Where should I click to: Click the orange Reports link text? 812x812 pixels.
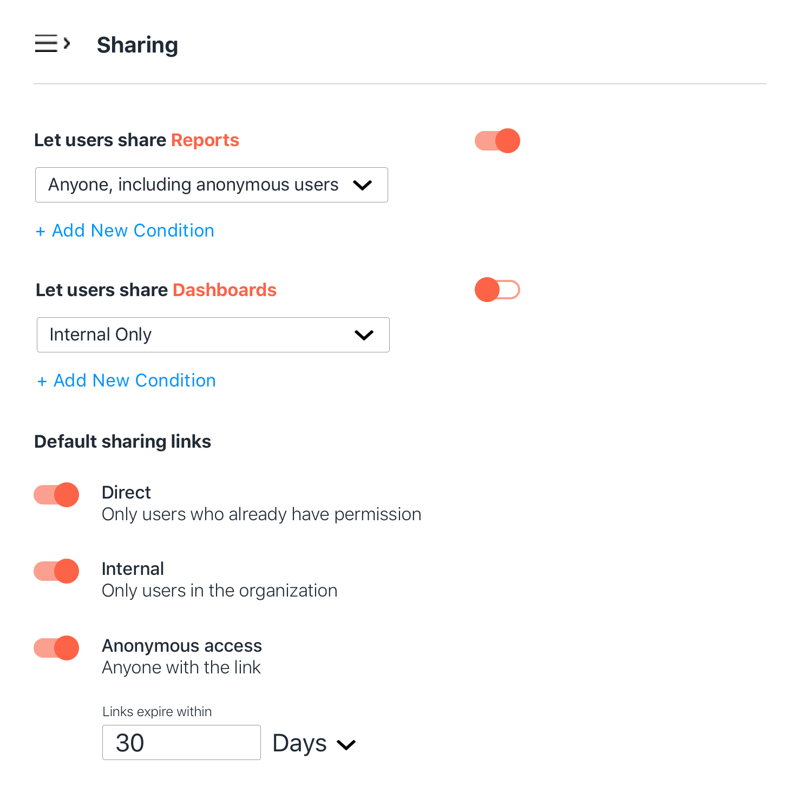[x=205, y=140]
